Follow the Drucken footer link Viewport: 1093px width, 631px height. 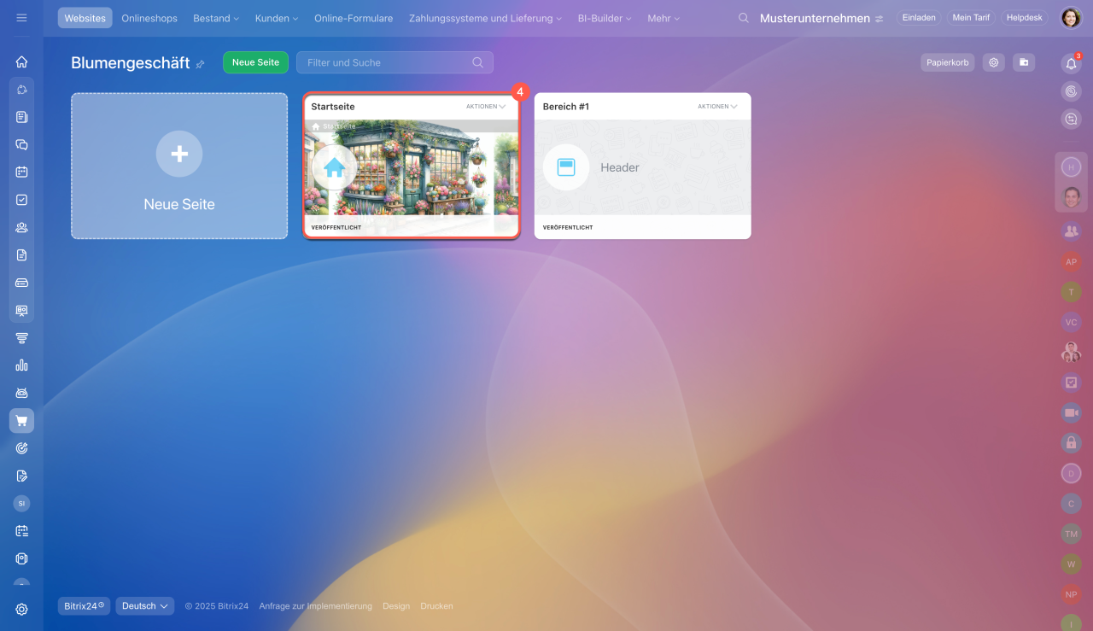pos(436,606)
